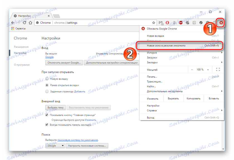
Task: Expand the Закладки submenu
Action: point(182,62)
